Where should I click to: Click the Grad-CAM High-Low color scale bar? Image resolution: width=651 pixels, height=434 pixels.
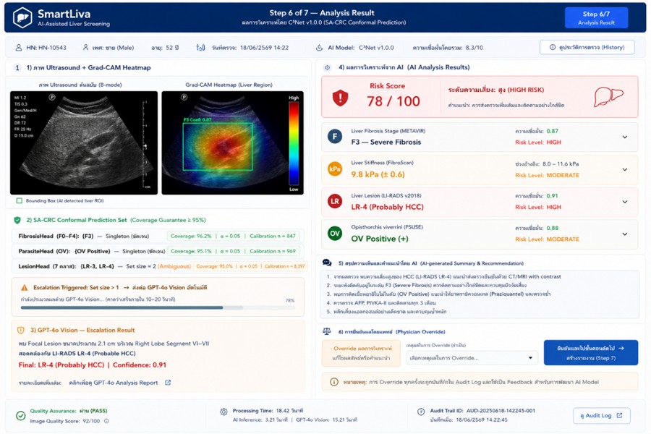(x=294, y=143)
